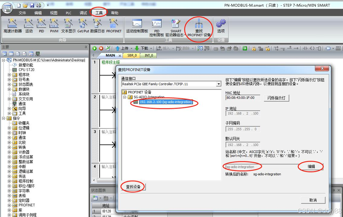
Task: Open the PID control panel (PID控制面板)
Action: [x=157, y=28]
